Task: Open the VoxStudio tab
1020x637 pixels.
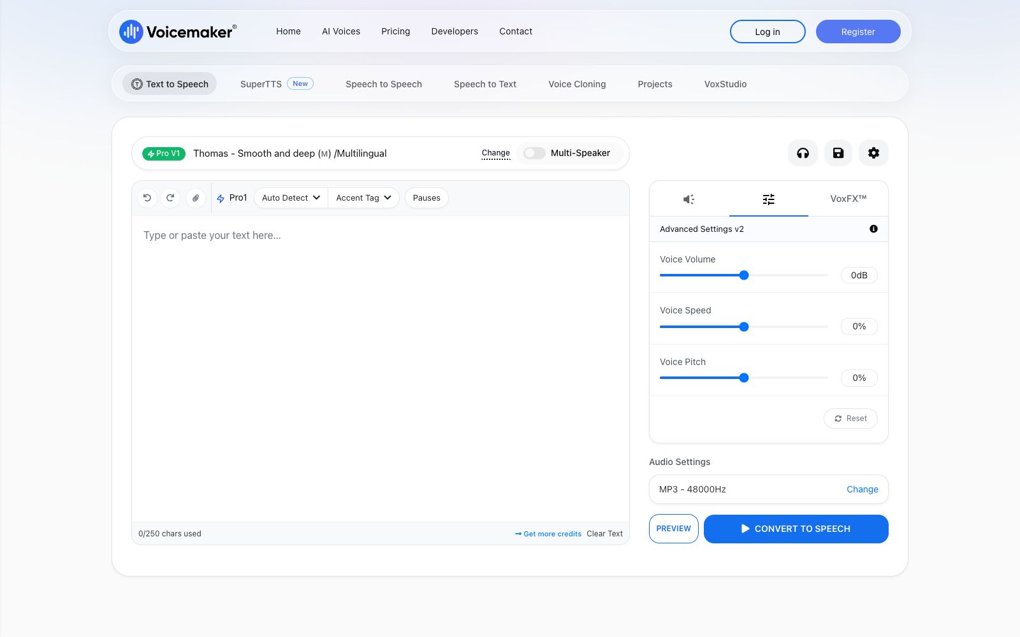Action: pyautogui.click(x=725, y=84)
